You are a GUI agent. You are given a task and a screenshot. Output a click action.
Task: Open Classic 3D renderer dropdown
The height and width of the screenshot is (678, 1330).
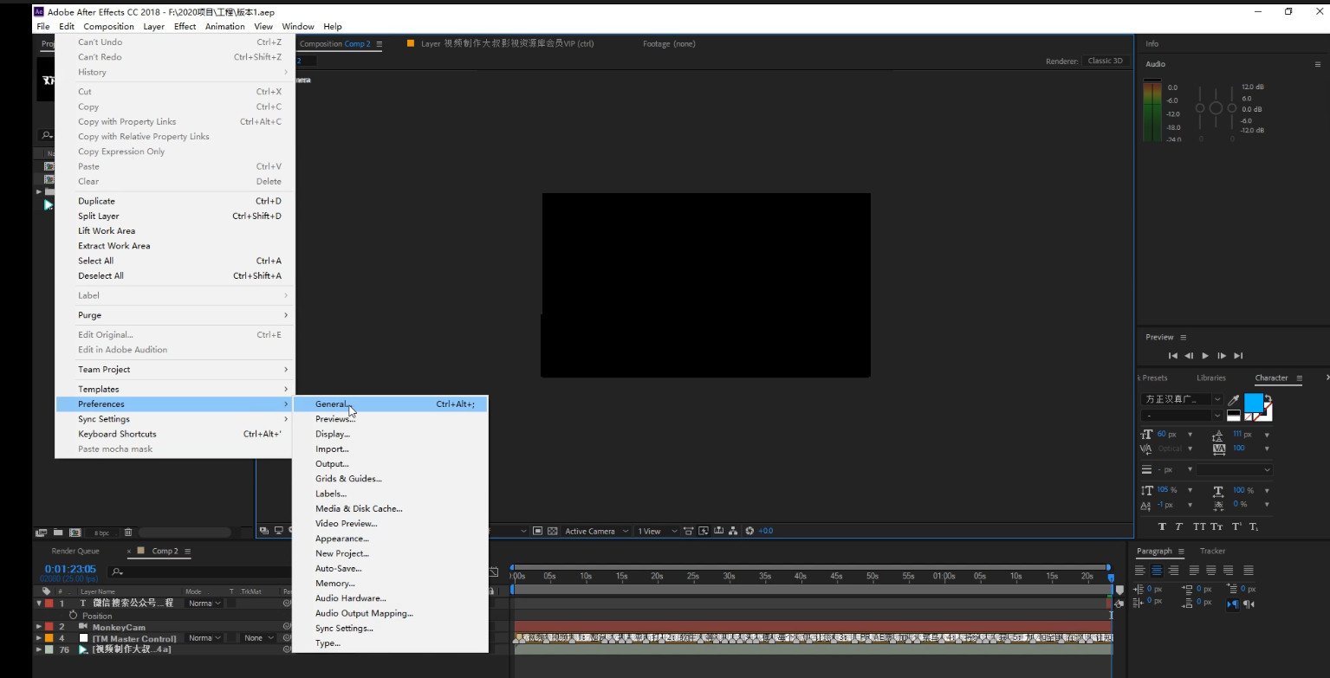tap(1106, 61)
